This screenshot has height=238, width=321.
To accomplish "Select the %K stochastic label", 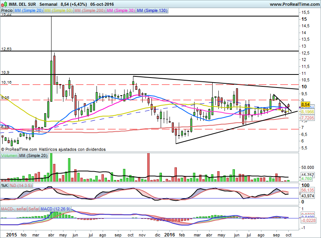I will pyautogui.click(x=5, y=185).
